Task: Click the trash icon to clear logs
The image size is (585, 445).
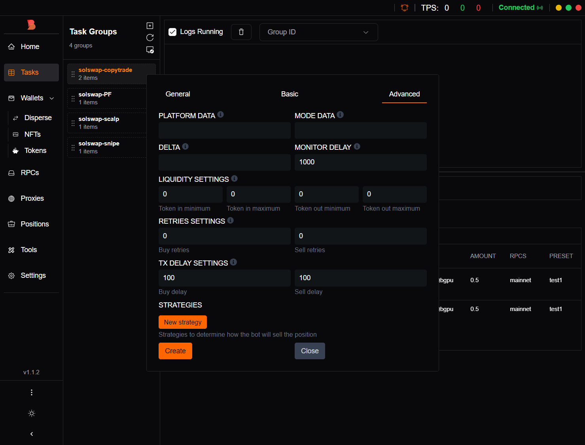Action: (x=241, y=32)
